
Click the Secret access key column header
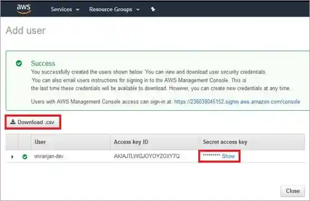click(x=252, y=142)
